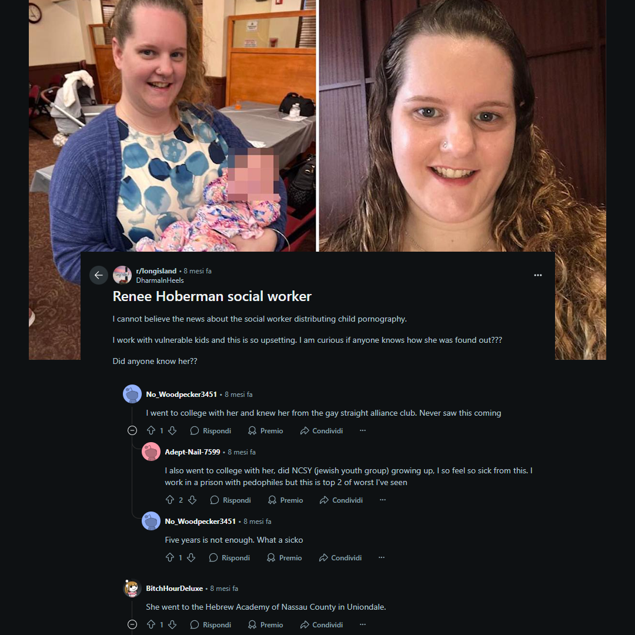This screenshot has width=635, height=635.
Task: Share the 'Five years is not enough' comment via Condividi
Action: (x=340, y=557)
